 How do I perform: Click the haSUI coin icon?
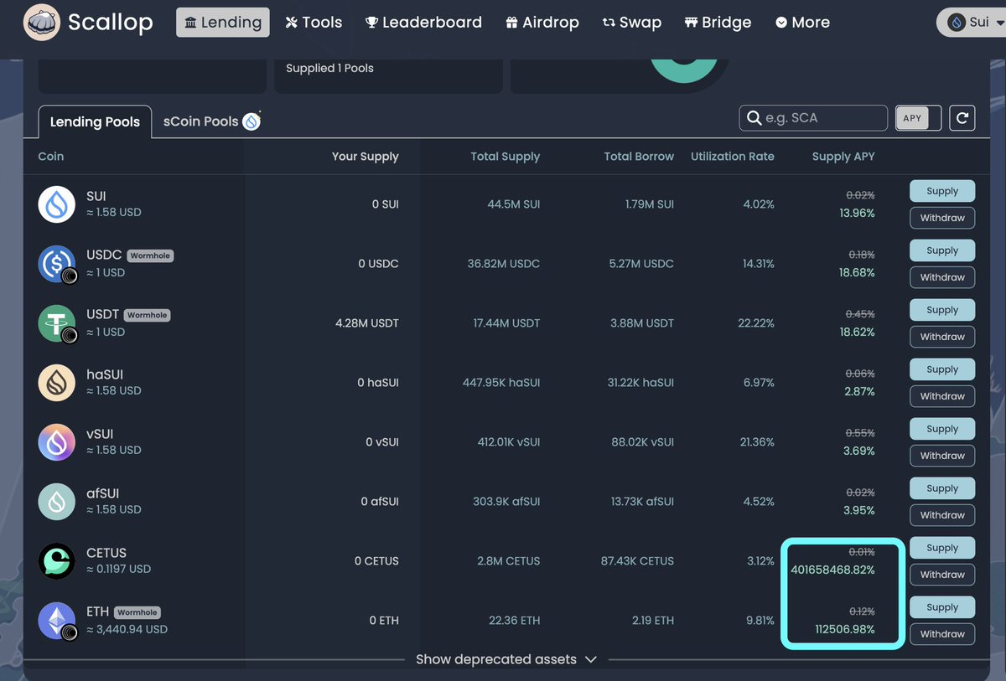(x=56, y=383)
